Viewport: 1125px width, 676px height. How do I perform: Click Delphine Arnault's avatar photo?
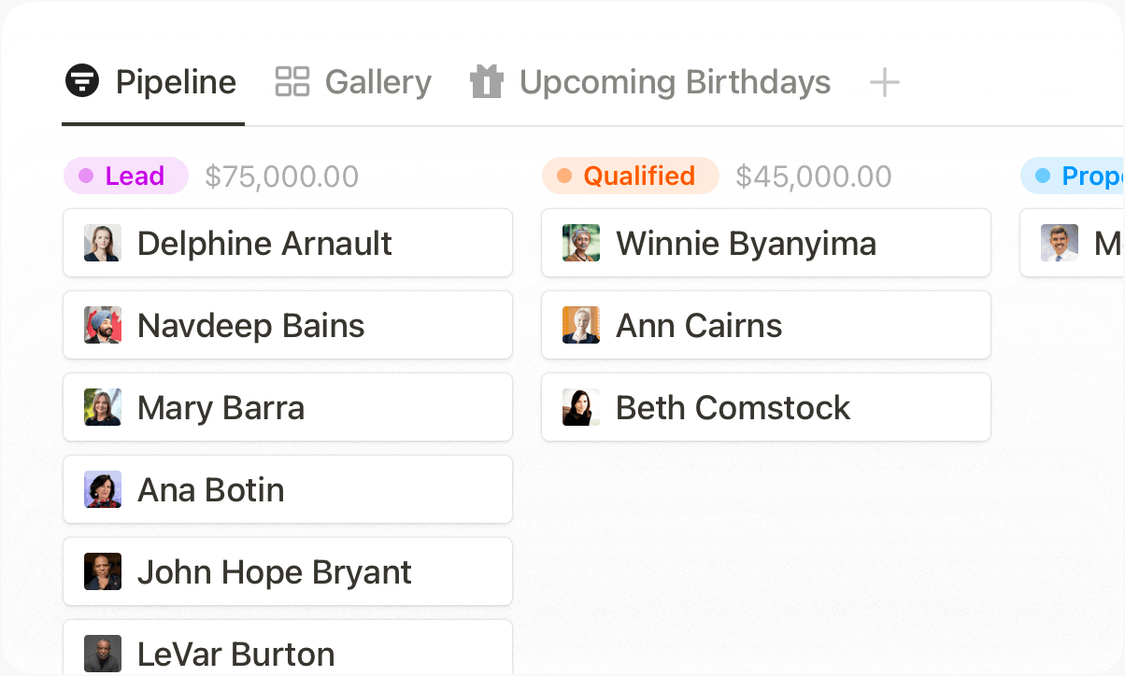(102, 244)
